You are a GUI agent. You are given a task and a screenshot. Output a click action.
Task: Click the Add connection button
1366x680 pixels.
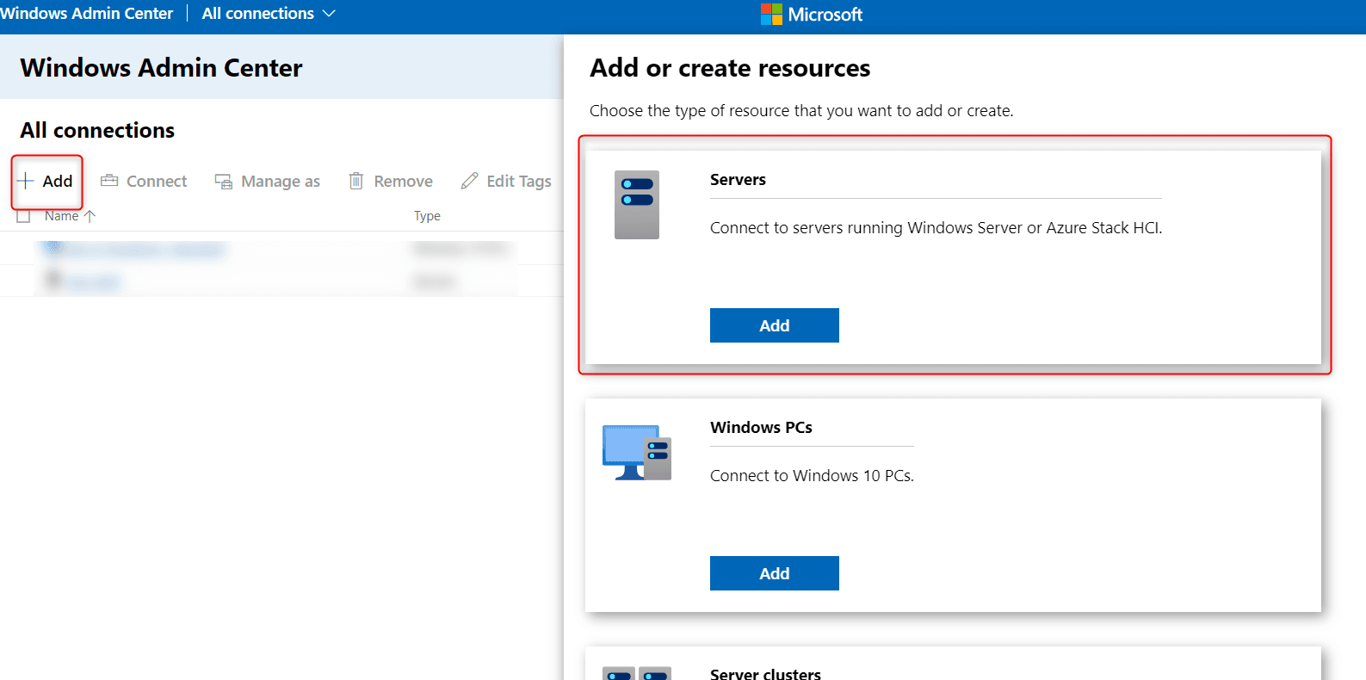click(x=46, y=182)
